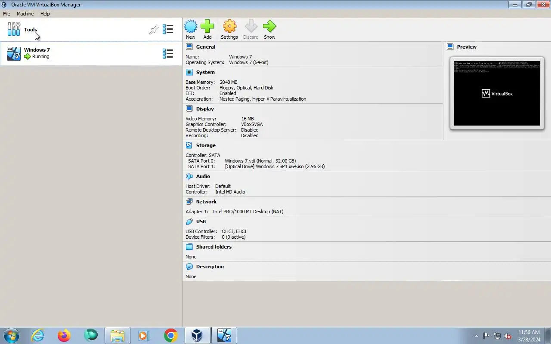Click the Description section speech-bubble icon
The image size is (551, 344).
[x=189, y=267]
